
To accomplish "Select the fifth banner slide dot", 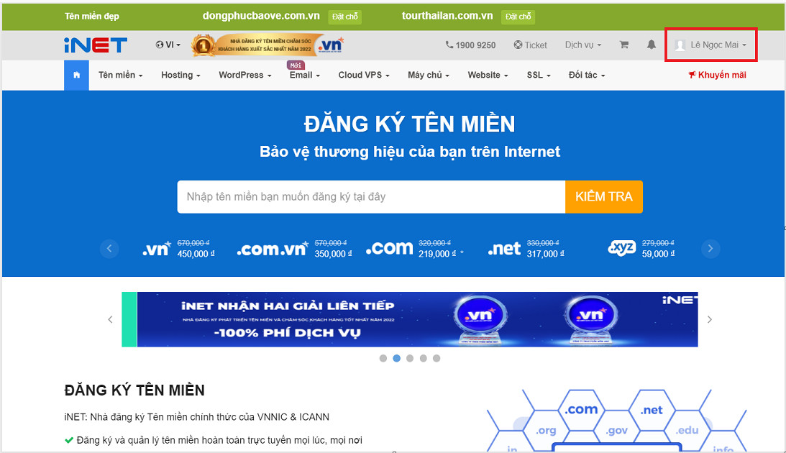I will 437,358.
